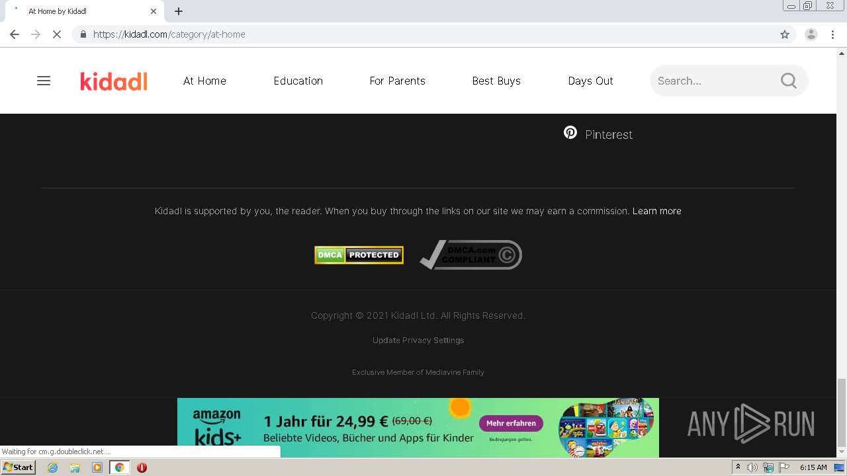Click the volume speaker tray icon
Viewport: 847px width, 476px height.
(x=752, y=467)
